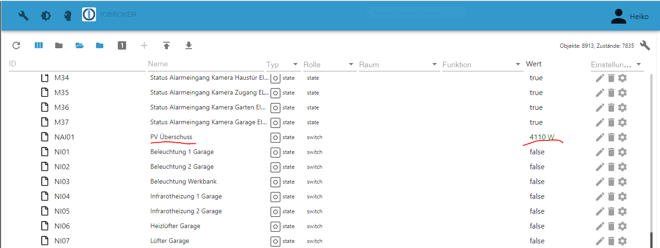
Task: Click the gray closed folder toolbar icon
Action: 59,45
